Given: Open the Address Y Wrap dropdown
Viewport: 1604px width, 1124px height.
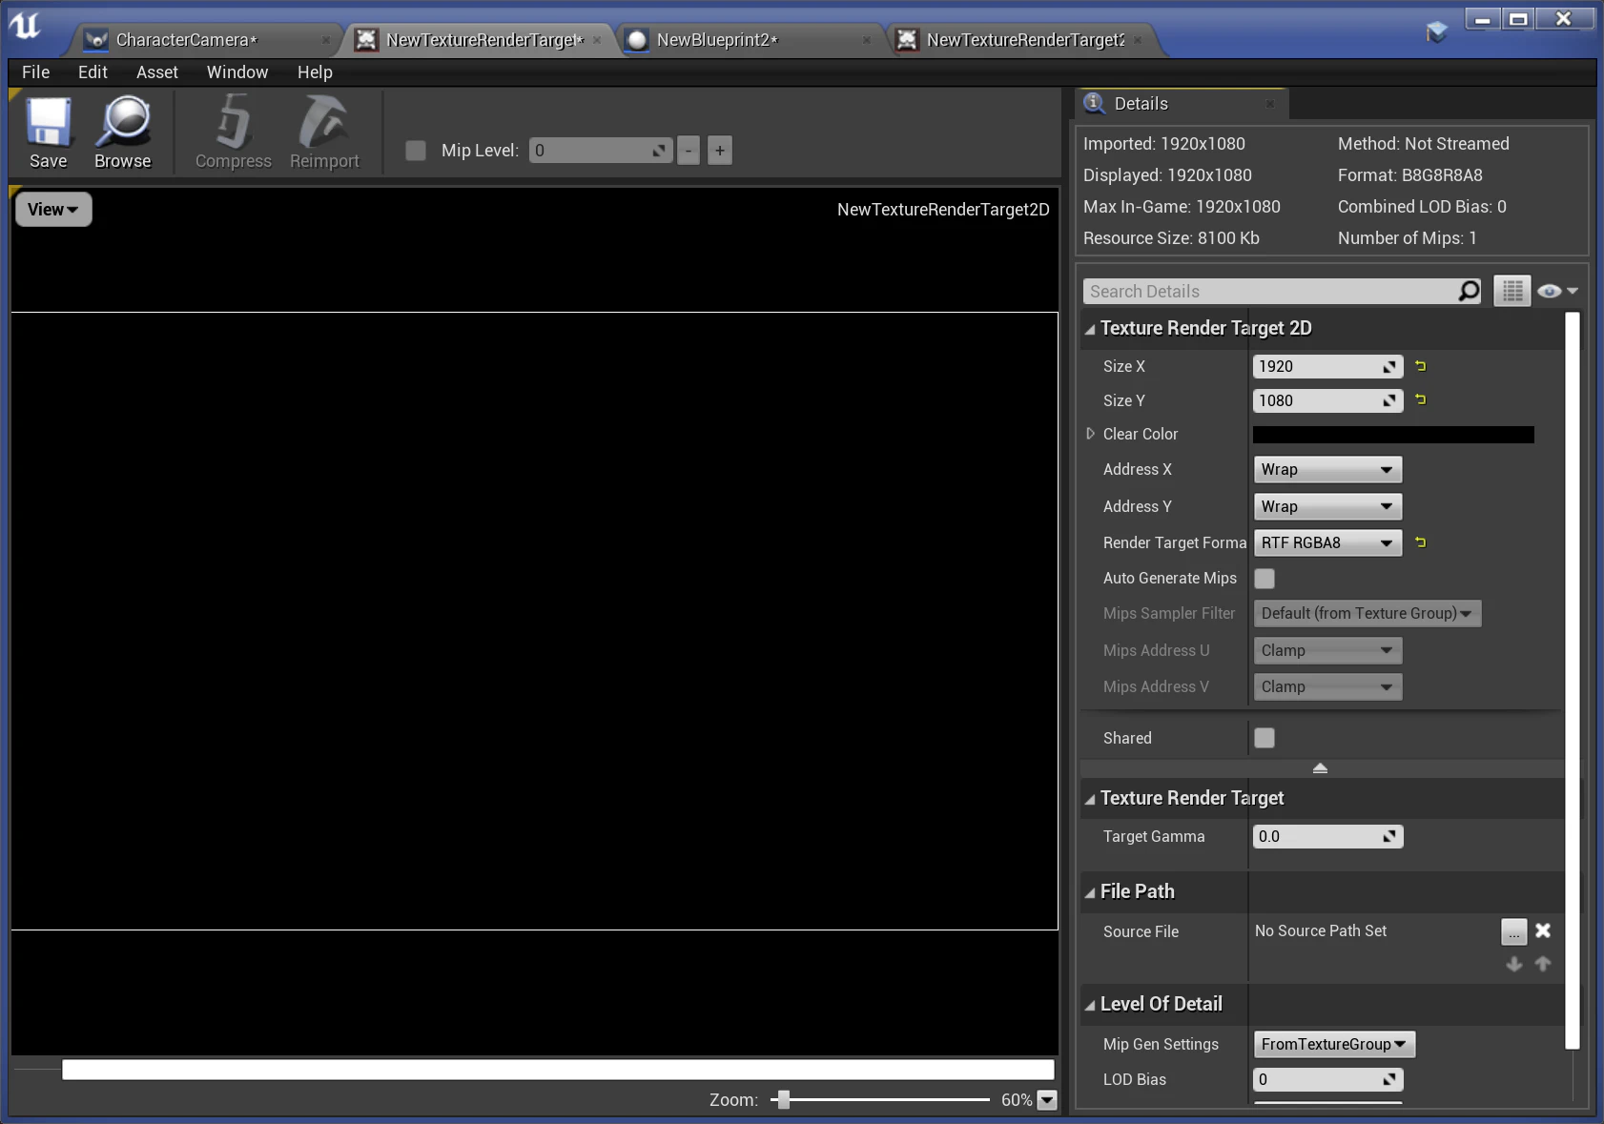Looking at the screenshot, I should (x=1327, y=506).
